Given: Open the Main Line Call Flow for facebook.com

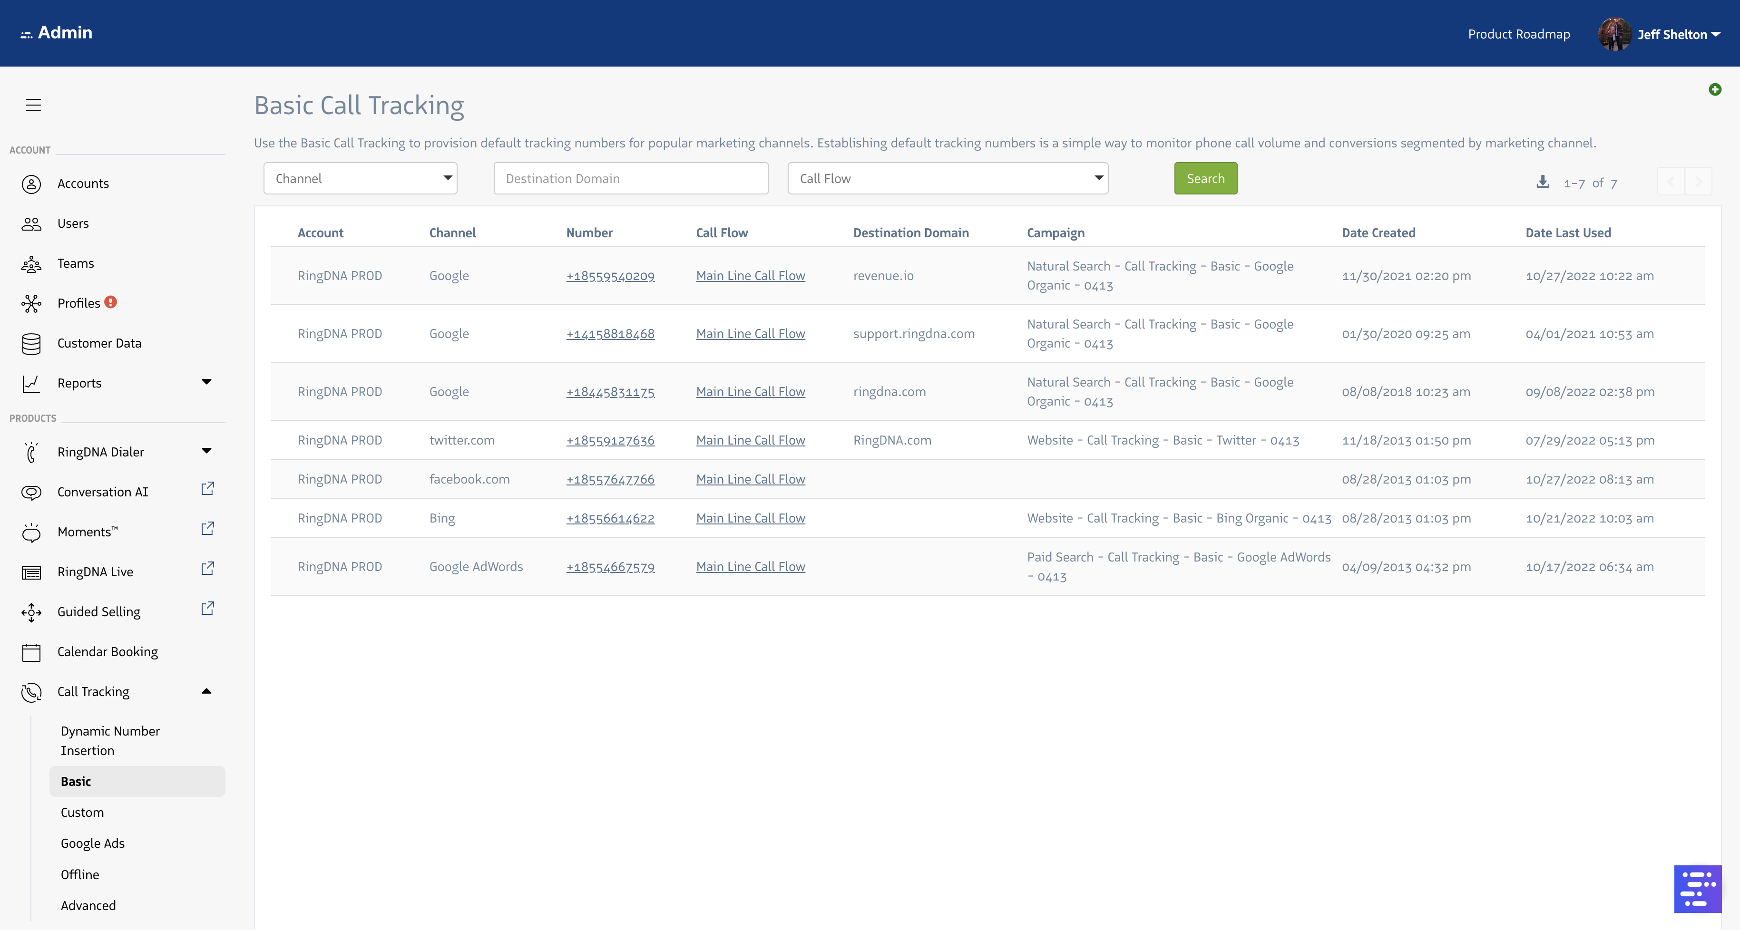Looking at the screenshot, I should click(750, 479).
